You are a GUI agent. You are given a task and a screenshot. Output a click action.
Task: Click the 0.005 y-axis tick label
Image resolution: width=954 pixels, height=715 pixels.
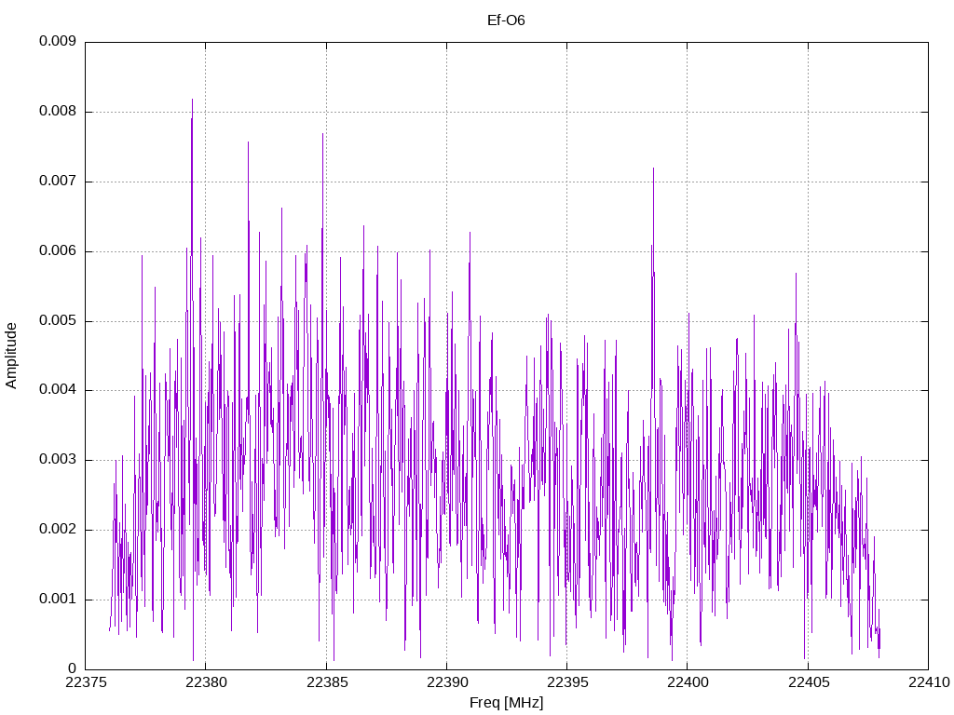(x=57, y=320)
